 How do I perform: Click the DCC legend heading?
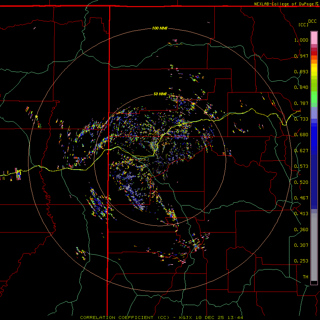pos(312,21)
